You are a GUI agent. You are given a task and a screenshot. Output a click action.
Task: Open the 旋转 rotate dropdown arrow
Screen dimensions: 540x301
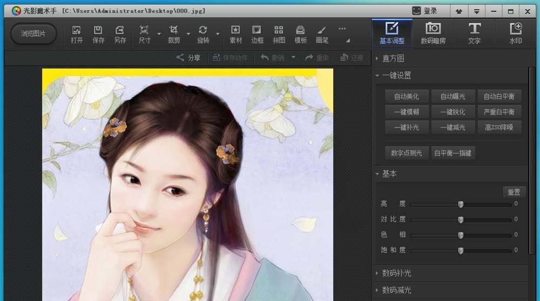click(218, 34)
